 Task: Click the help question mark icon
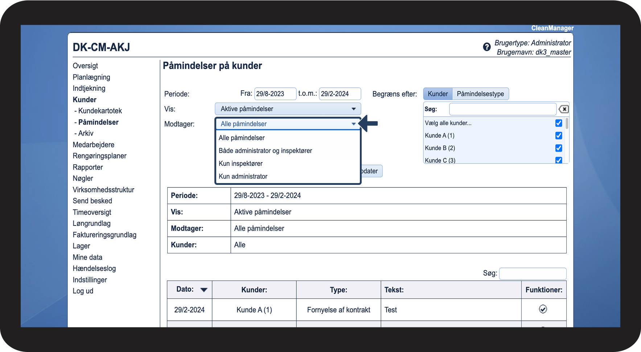click(x=486, y=47)
